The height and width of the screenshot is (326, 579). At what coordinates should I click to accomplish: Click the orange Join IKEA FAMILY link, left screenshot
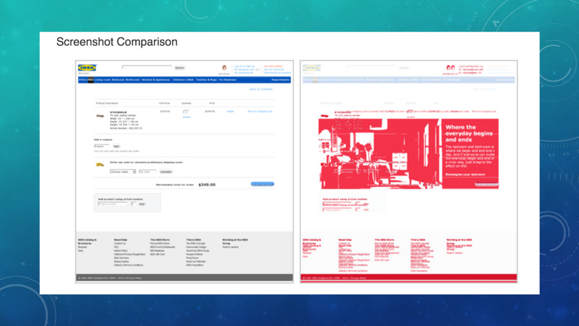point(273,66)
